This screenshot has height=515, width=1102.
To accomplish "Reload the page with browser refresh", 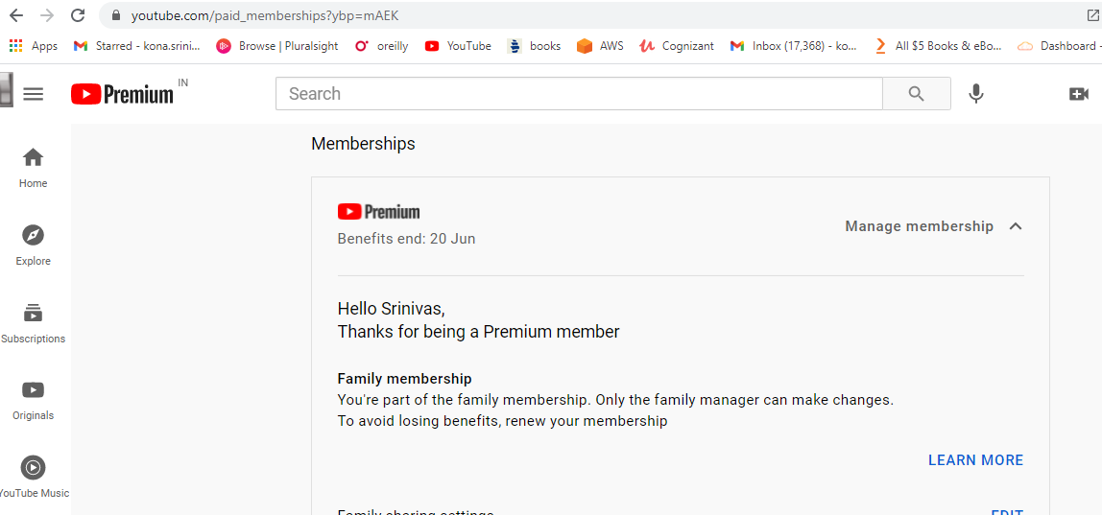I will pos(78,15).
